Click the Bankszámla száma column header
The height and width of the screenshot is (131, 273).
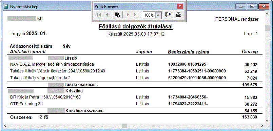click(x=188, y=52)
